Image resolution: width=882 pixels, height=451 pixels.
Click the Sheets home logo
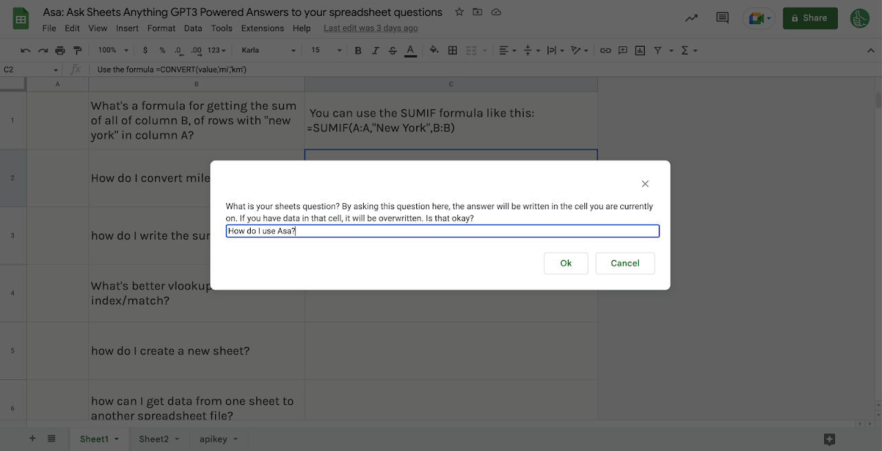point(21,19)
